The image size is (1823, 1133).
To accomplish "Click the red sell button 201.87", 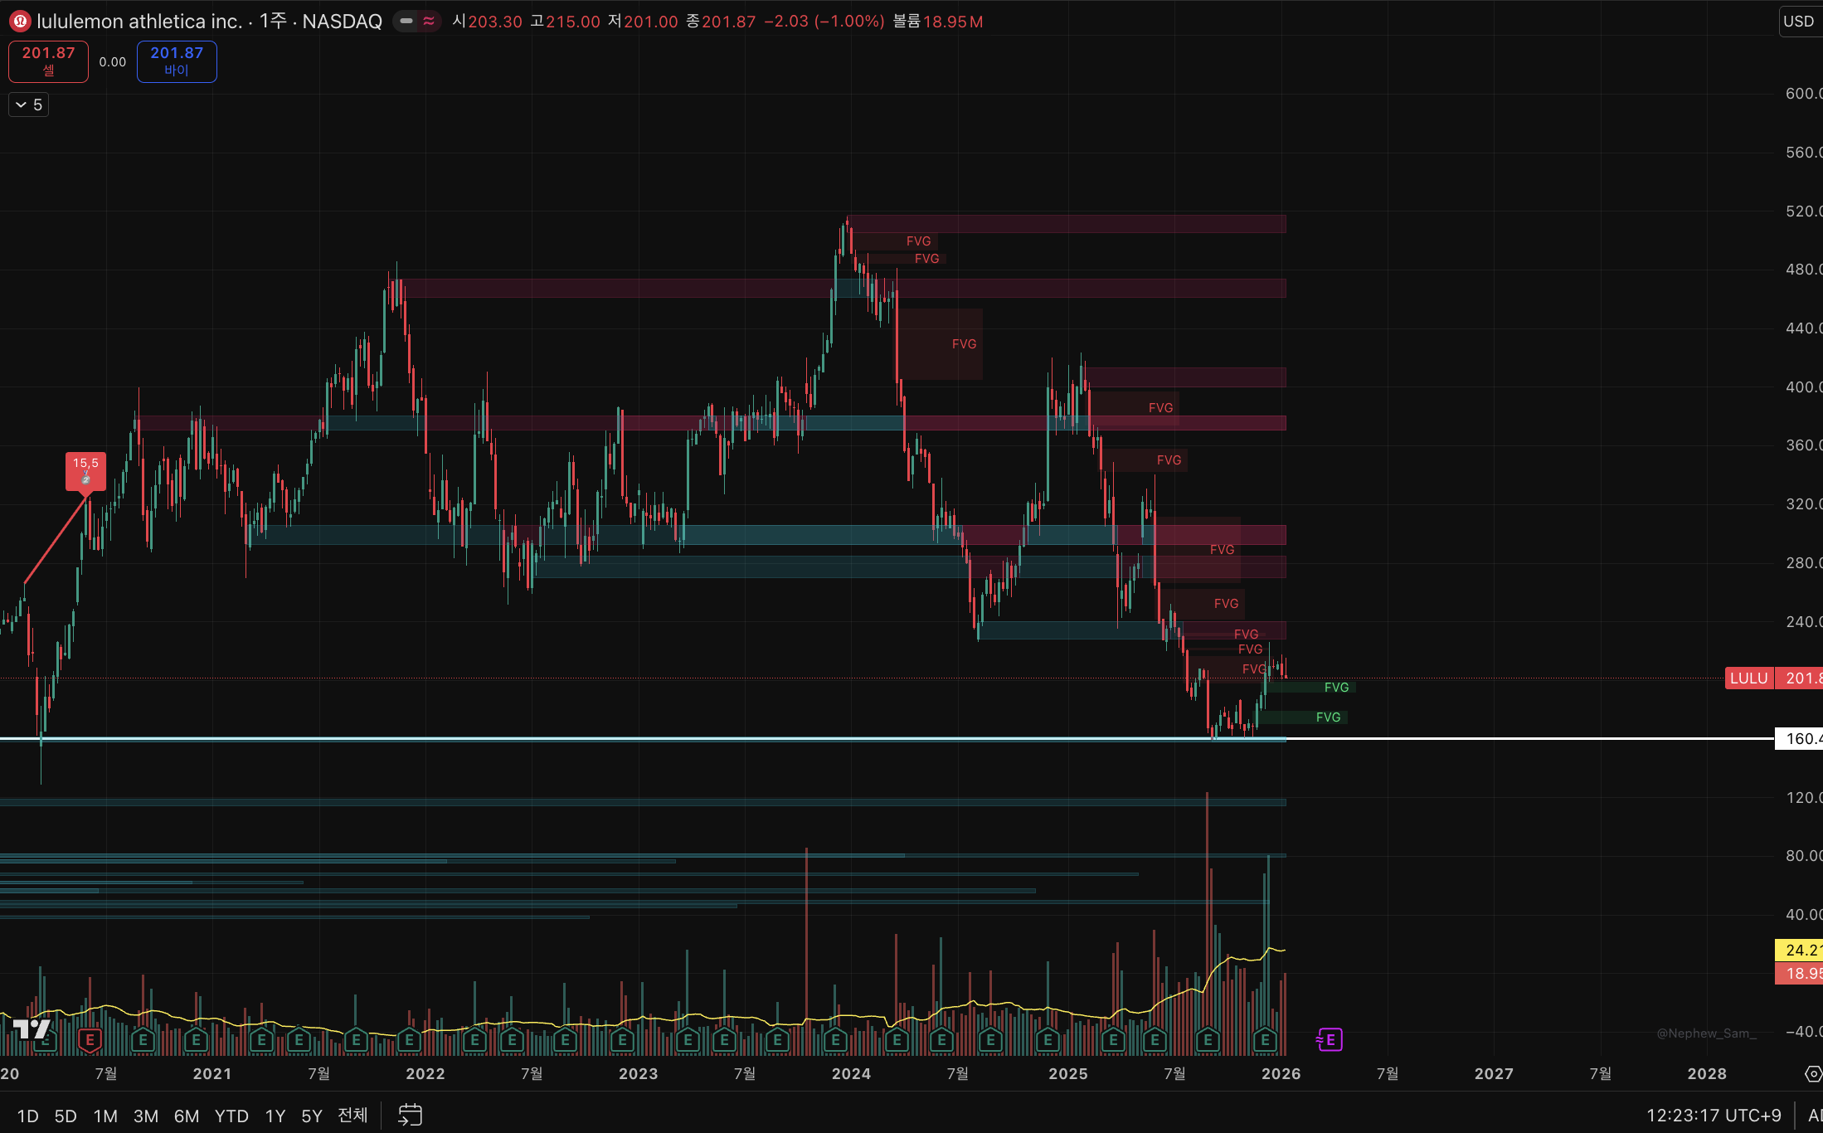I will (48, 61).
